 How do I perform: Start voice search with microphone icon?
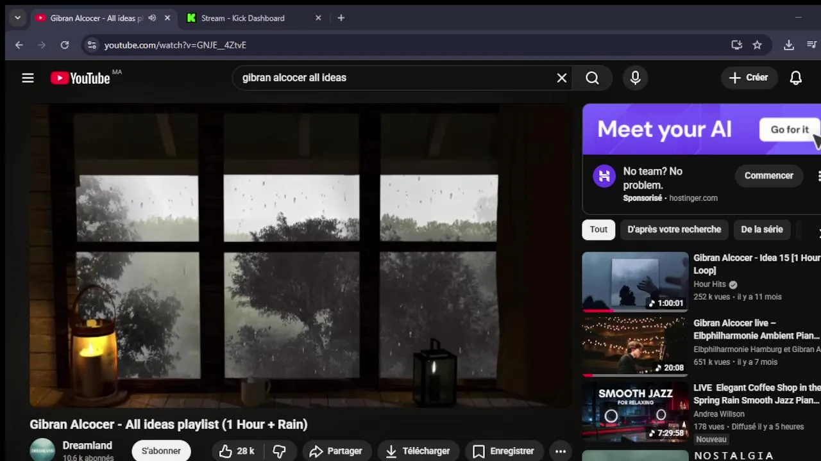click(635, 78)
